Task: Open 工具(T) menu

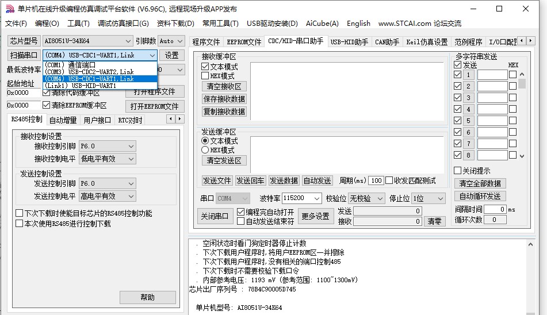Action: tap(78, 24)
